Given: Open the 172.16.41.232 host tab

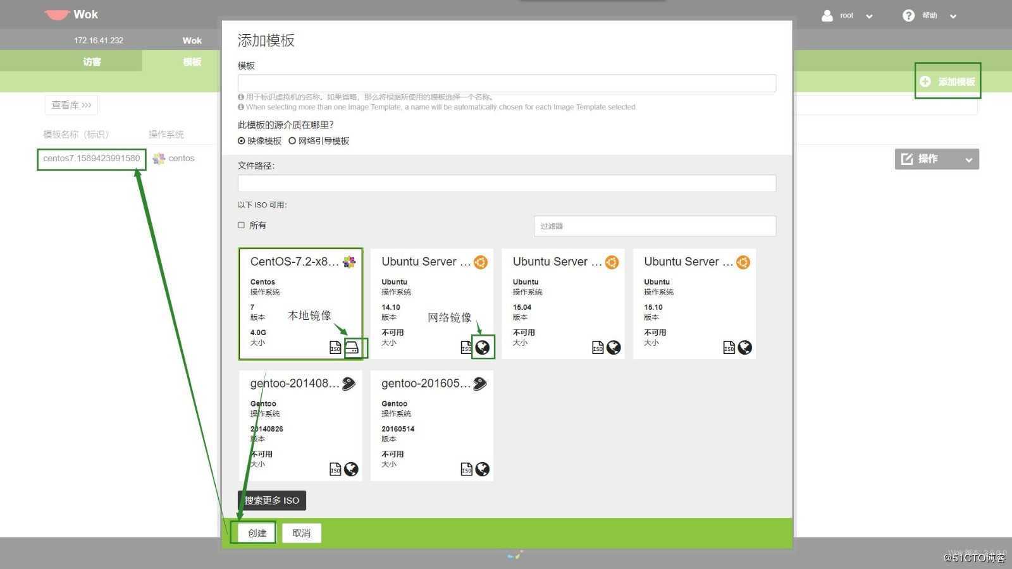Looking at the screenshot, I should [99, 40].
